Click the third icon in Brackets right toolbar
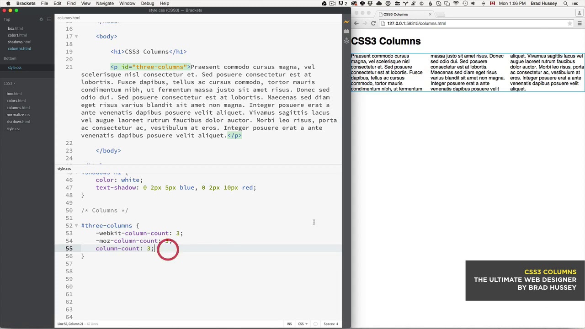 tap(346, 41)
